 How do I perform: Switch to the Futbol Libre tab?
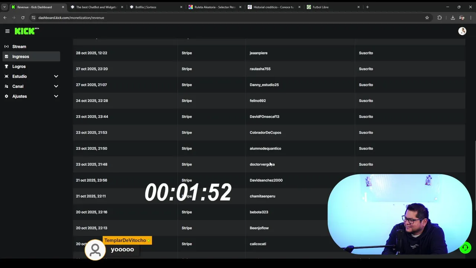click(x=333, y=7)
